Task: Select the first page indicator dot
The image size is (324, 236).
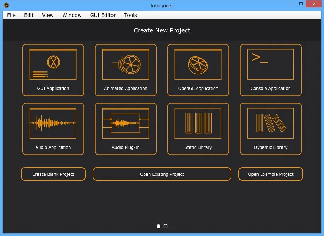Action: click(x=158, y=226)
